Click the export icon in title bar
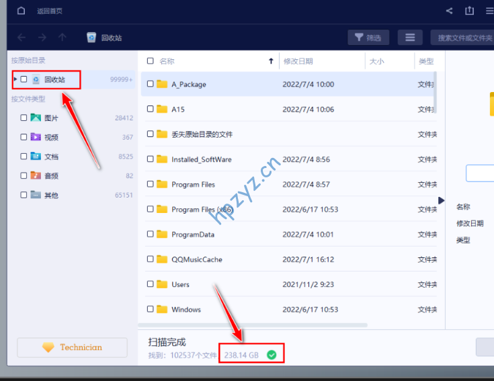494x381 pixels. 469,11
